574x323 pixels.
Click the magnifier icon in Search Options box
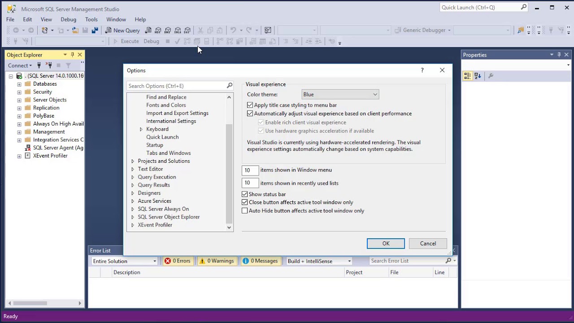230,86
